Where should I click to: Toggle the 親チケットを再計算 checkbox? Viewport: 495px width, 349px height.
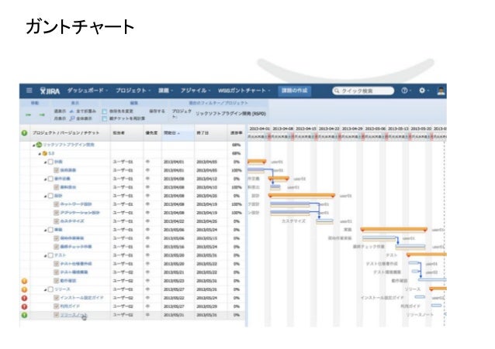(105, 118)
